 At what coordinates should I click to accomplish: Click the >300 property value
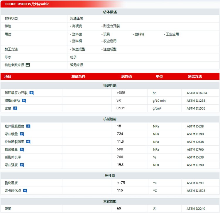click(x=121, y=93)
